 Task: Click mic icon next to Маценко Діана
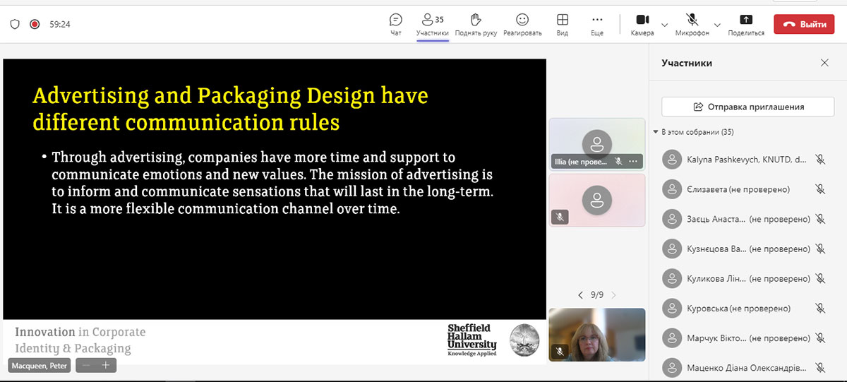[x=820, y=367]
